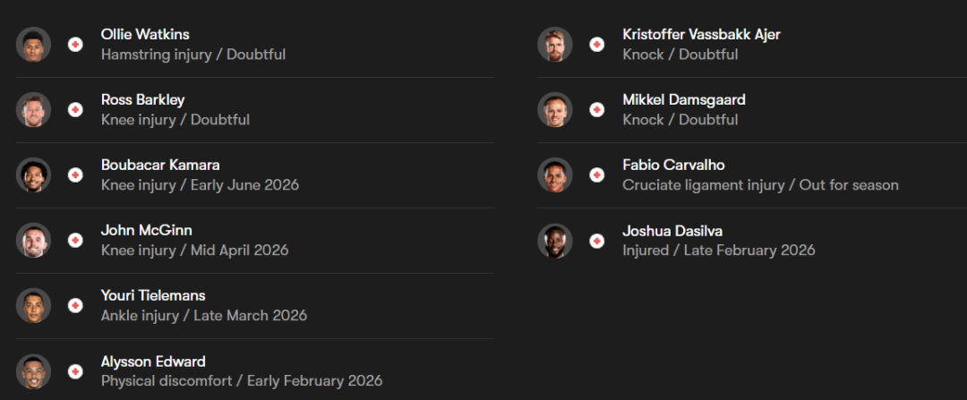Open the Ollie Watkins player link
Viewport: 967px width, 400px height.
(x=145, y=35)
